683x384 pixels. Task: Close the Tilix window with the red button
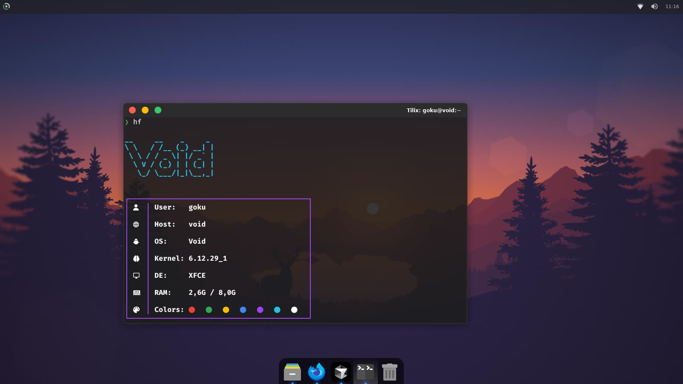pos(132,110)
